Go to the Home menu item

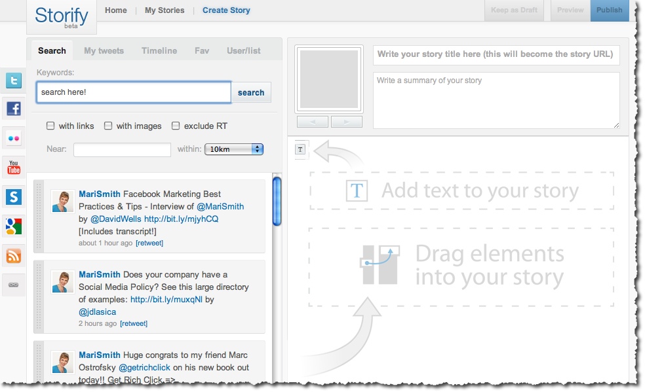pos(115,10)
